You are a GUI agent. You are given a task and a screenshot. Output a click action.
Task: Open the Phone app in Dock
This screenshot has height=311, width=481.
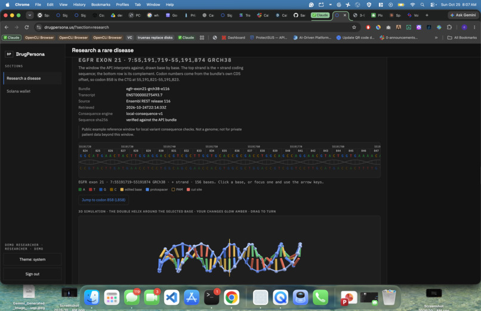(x=320, y=297)
